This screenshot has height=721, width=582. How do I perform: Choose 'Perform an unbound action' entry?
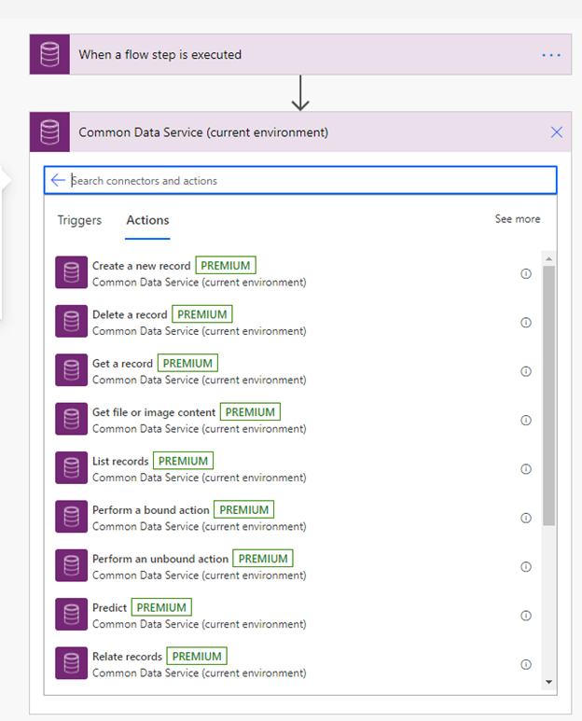(294, 565)
